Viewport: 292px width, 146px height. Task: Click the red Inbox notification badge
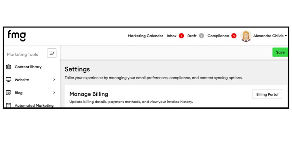tap(181, 36)
